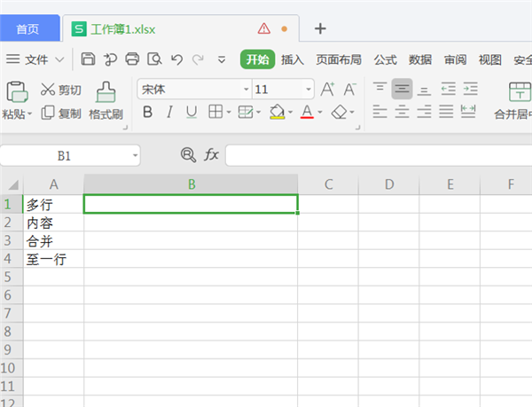Click the Cut (剪切) scissors icon
Screen dimensions: 532x407
coord(48,90)
